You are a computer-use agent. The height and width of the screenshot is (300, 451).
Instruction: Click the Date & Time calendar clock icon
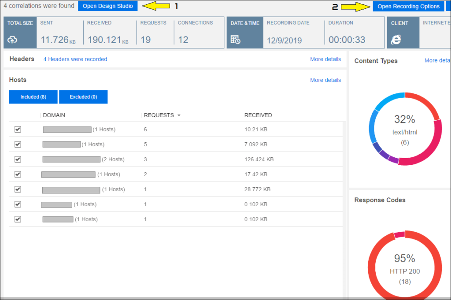(x=236, y=40)
